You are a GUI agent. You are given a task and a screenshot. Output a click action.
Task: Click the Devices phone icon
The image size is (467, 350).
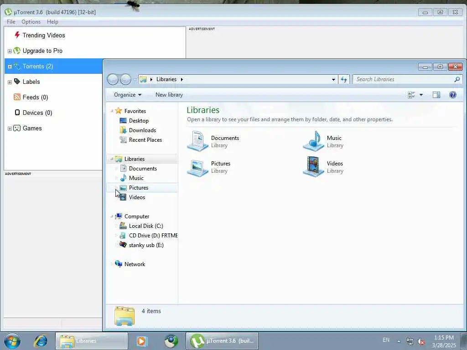coord(17,113)
